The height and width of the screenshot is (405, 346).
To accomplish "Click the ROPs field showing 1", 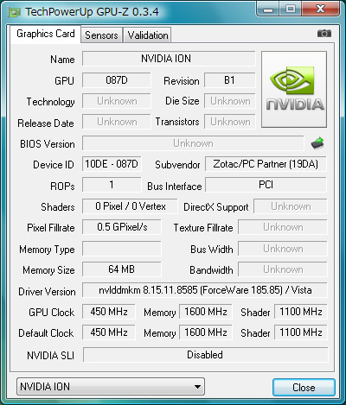I will pyautogui.click(x=112, y=185).
